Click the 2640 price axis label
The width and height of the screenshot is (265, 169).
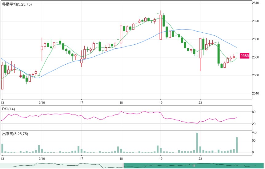pyautogui.click(x=255, y=3)
